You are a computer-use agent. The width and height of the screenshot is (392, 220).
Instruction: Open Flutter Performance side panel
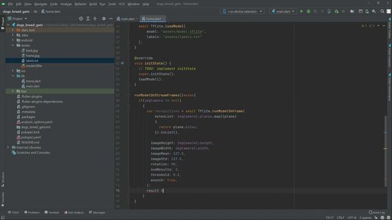click(390, 87)
